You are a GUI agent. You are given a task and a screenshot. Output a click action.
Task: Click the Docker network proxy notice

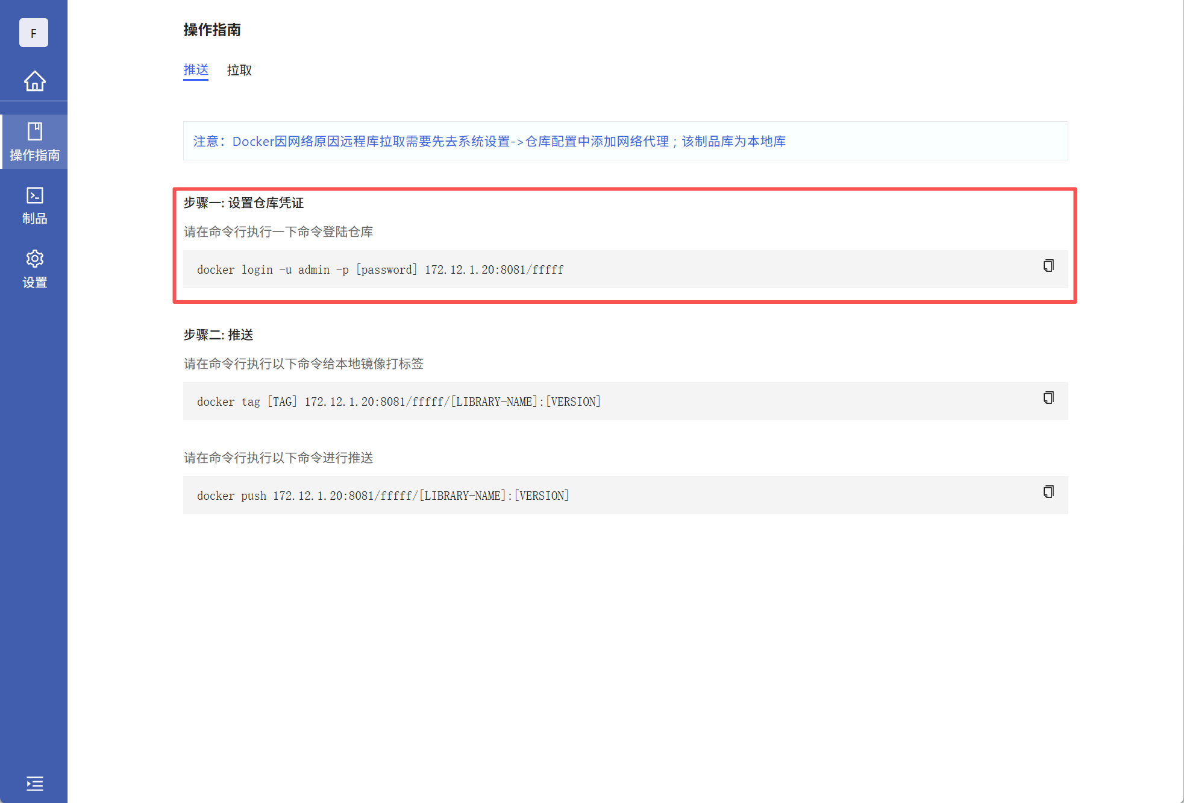[x=489, y=141]
